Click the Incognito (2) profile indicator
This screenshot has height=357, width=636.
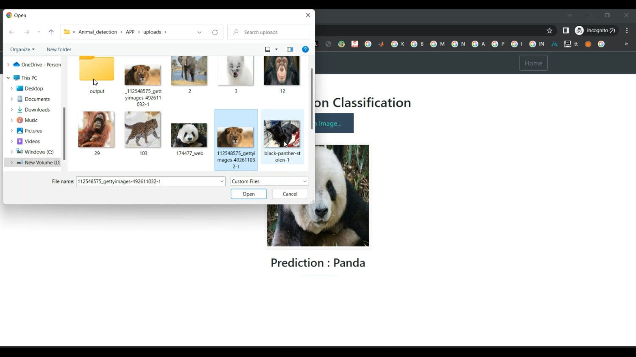(595, 30)
